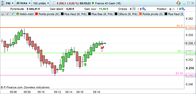
Task: Open the PXI instrument dropdown
Action: [10, 3]
